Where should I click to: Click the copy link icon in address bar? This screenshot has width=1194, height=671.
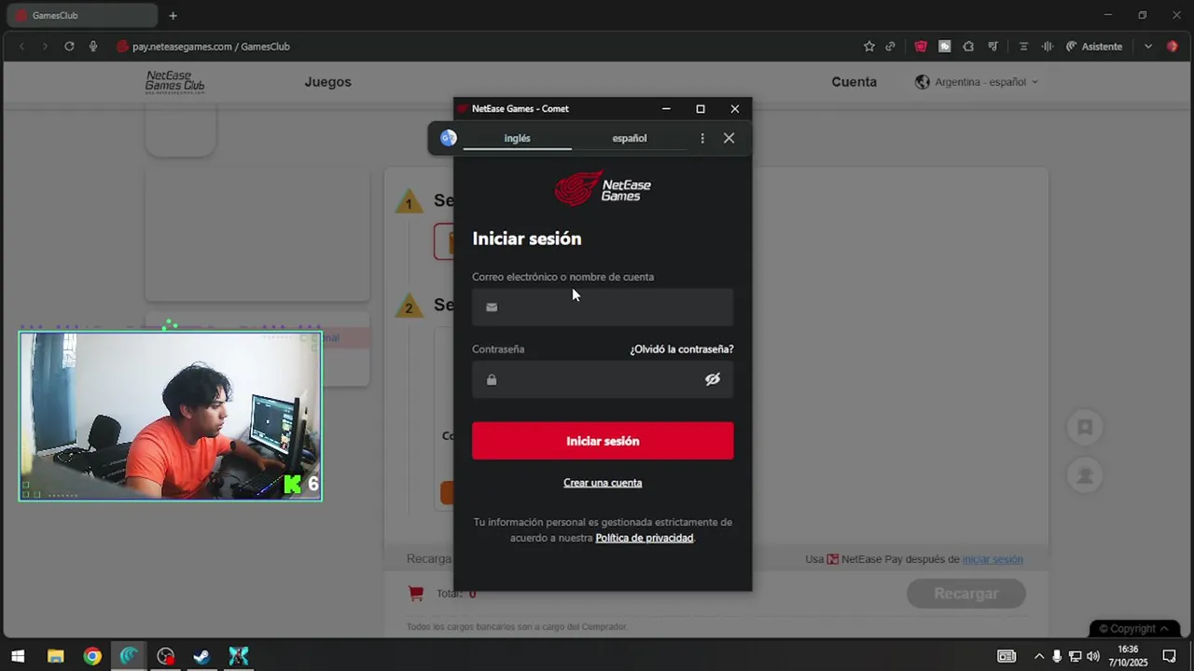[891, 47]
